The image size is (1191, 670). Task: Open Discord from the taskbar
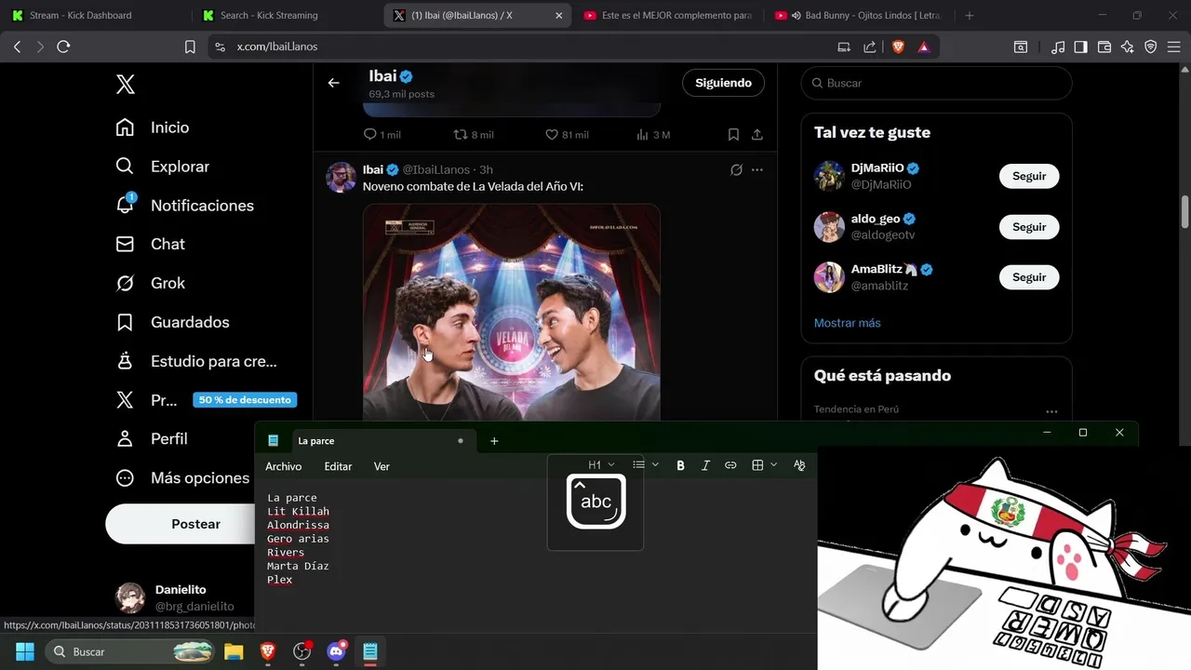tap(337, 651)
